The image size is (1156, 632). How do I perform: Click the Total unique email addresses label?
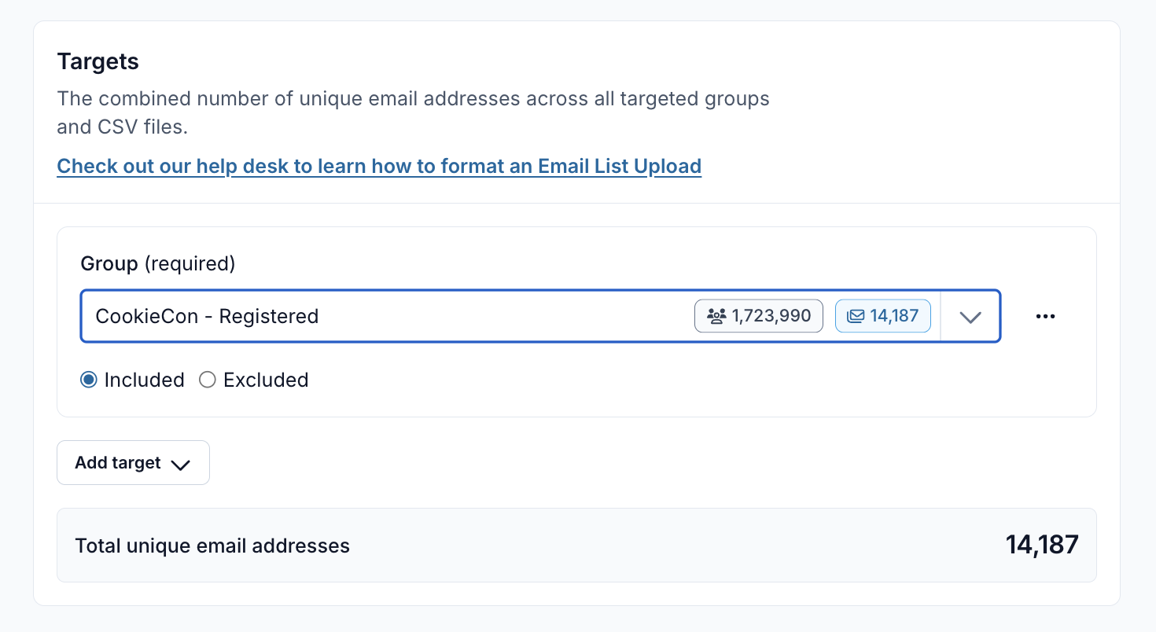[x=212, y=546]
